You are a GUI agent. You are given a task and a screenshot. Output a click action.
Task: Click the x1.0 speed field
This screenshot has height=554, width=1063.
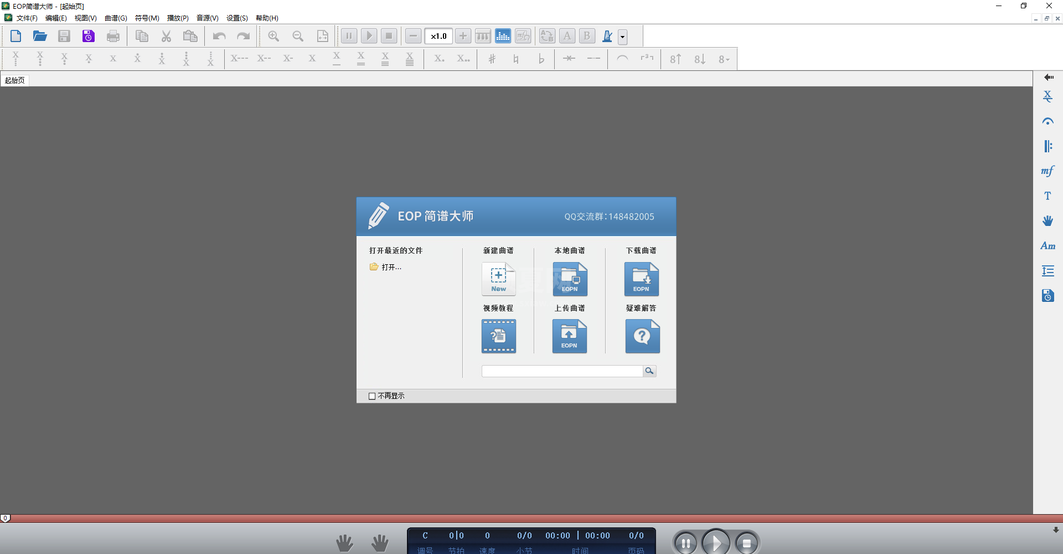tap(438, 37)
